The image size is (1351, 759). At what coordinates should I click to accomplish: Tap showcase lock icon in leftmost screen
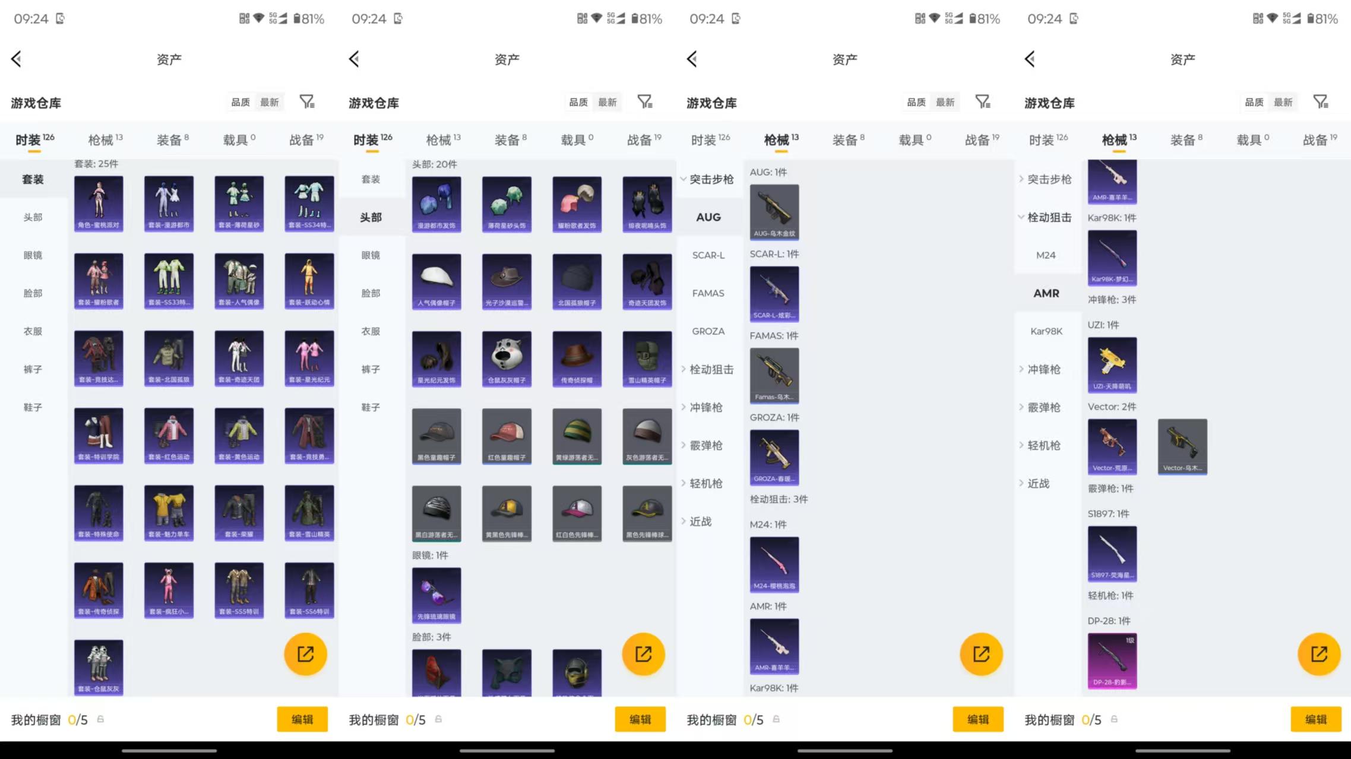pos(100,719)
